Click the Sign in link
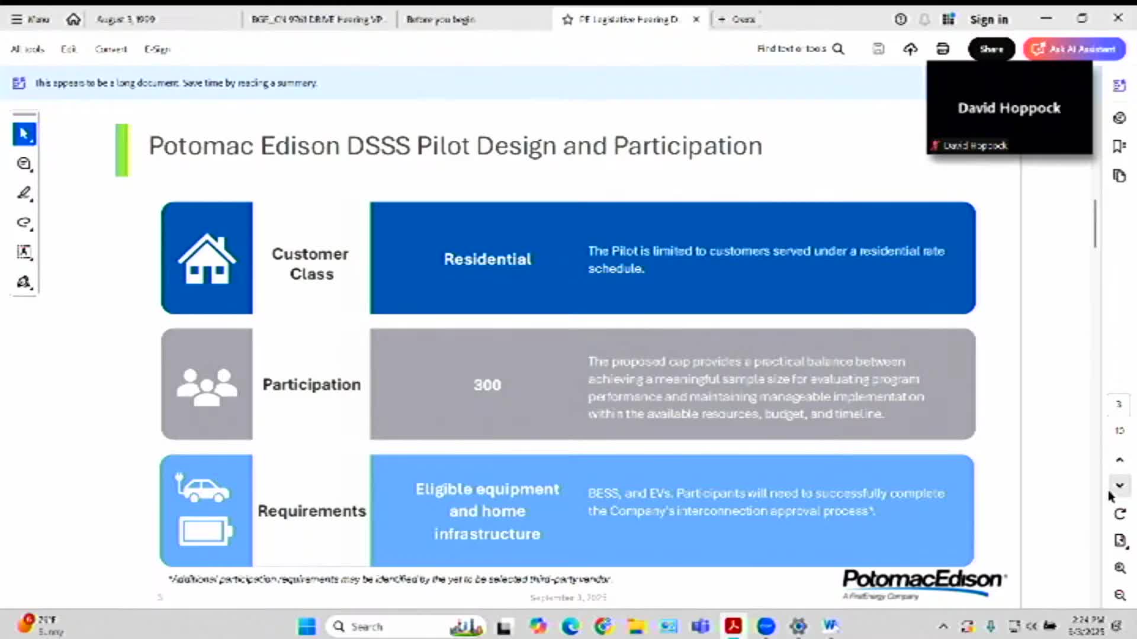 point(988,20)
